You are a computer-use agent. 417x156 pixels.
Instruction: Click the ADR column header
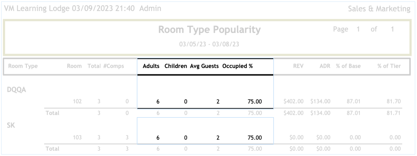coord(325,66)
